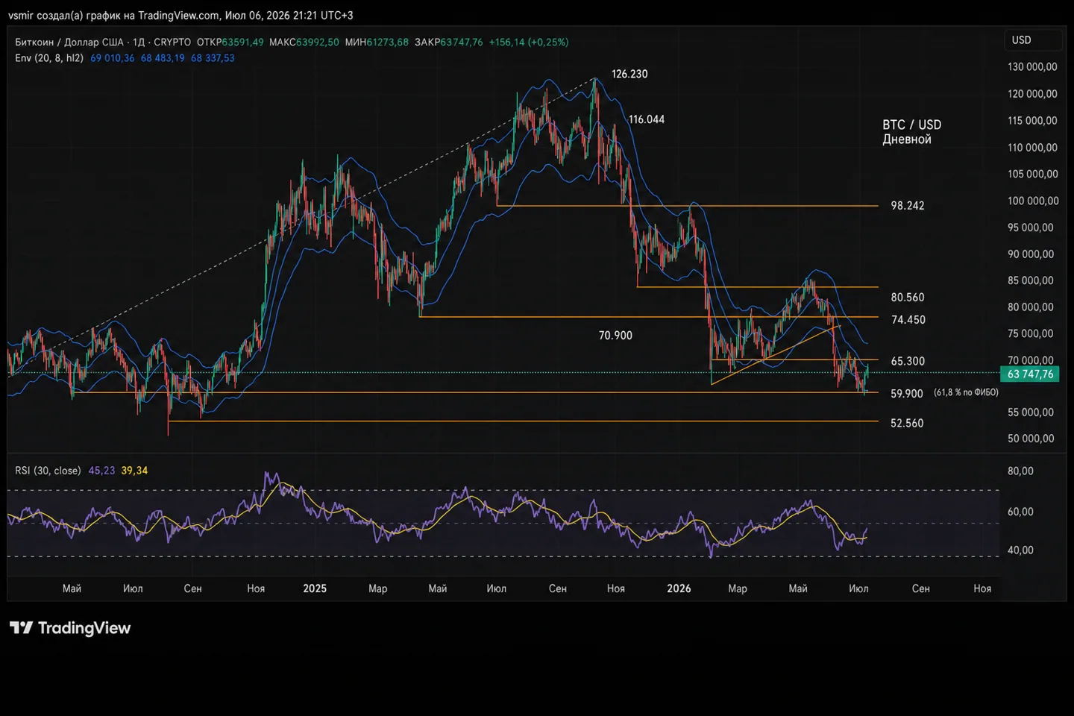Click the 74.450 support level label
1074x716 pixels.
pyautogui.click(x=908, y=320)
